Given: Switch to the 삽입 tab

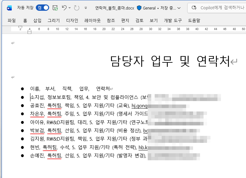Looking at the screenshot, I should (x=37, y=21).
